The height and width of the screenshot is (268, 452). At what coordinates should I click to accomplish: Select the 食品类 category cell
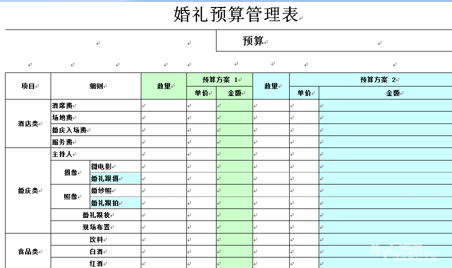[x=28, y=251]
